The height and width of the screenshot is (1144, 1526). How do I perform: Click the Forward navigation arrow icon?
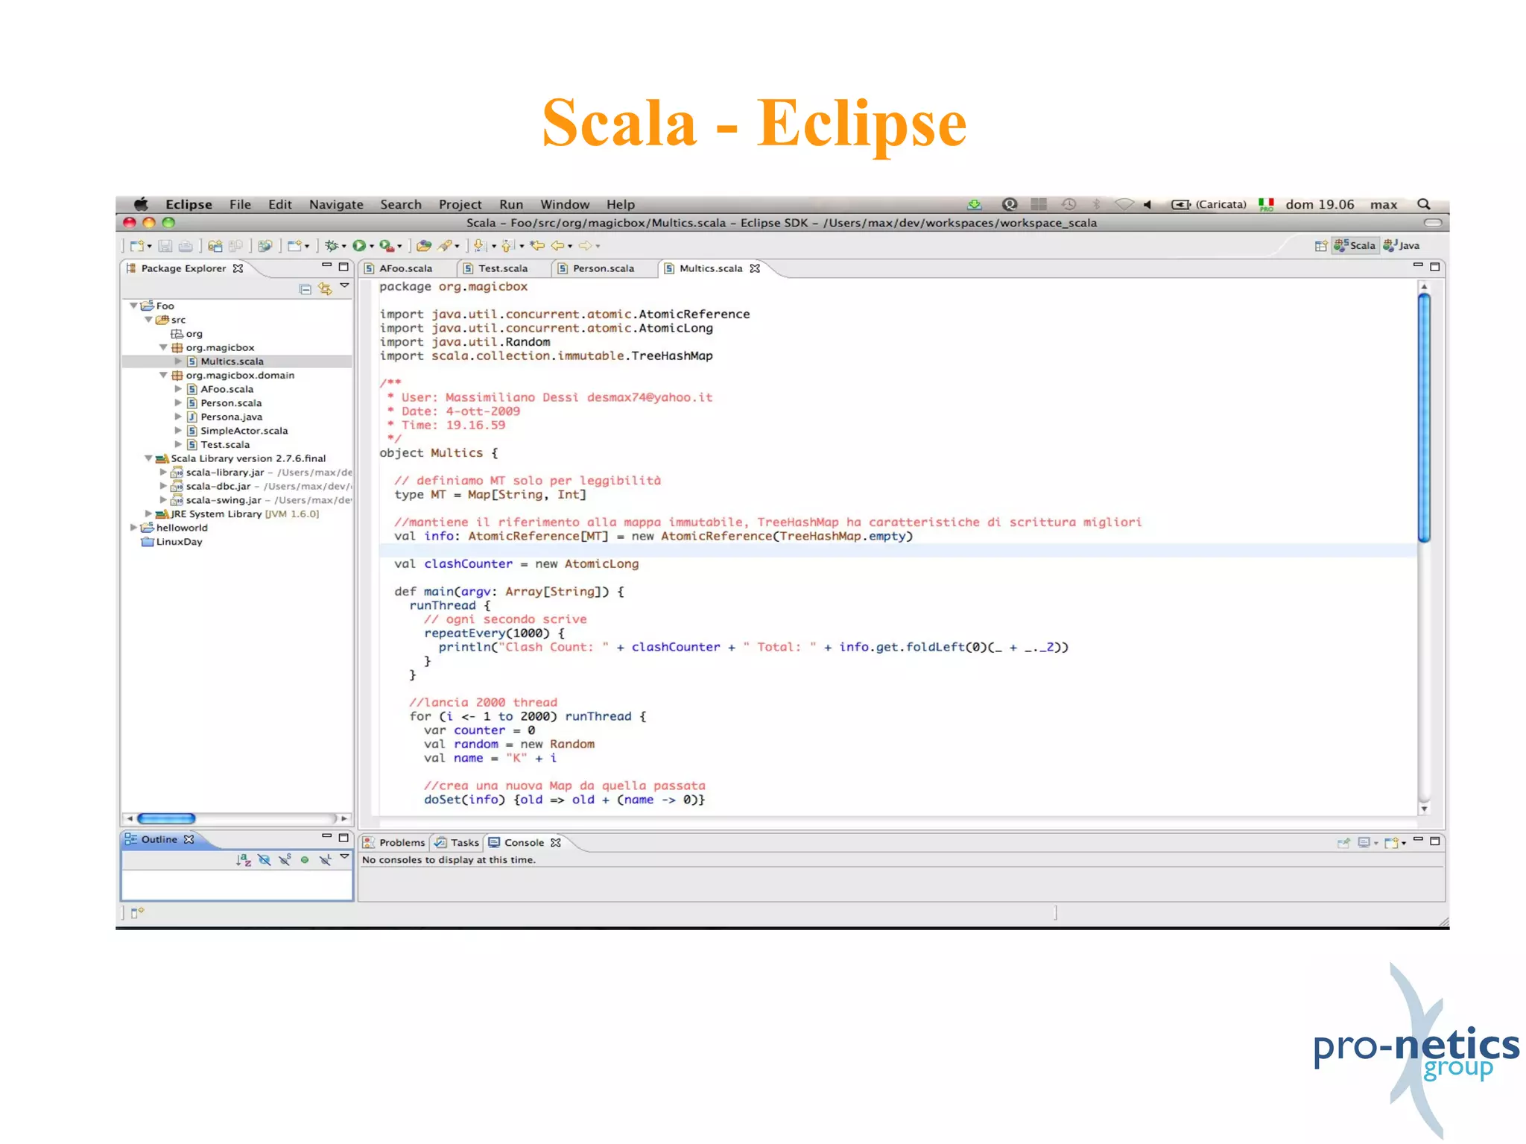586,246
